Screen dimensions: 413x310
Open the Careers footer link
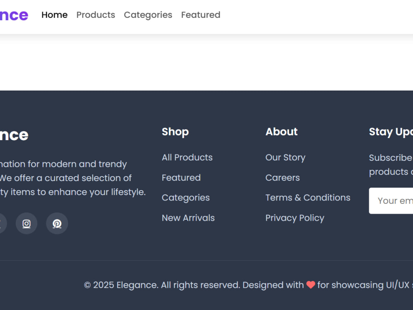282,178
